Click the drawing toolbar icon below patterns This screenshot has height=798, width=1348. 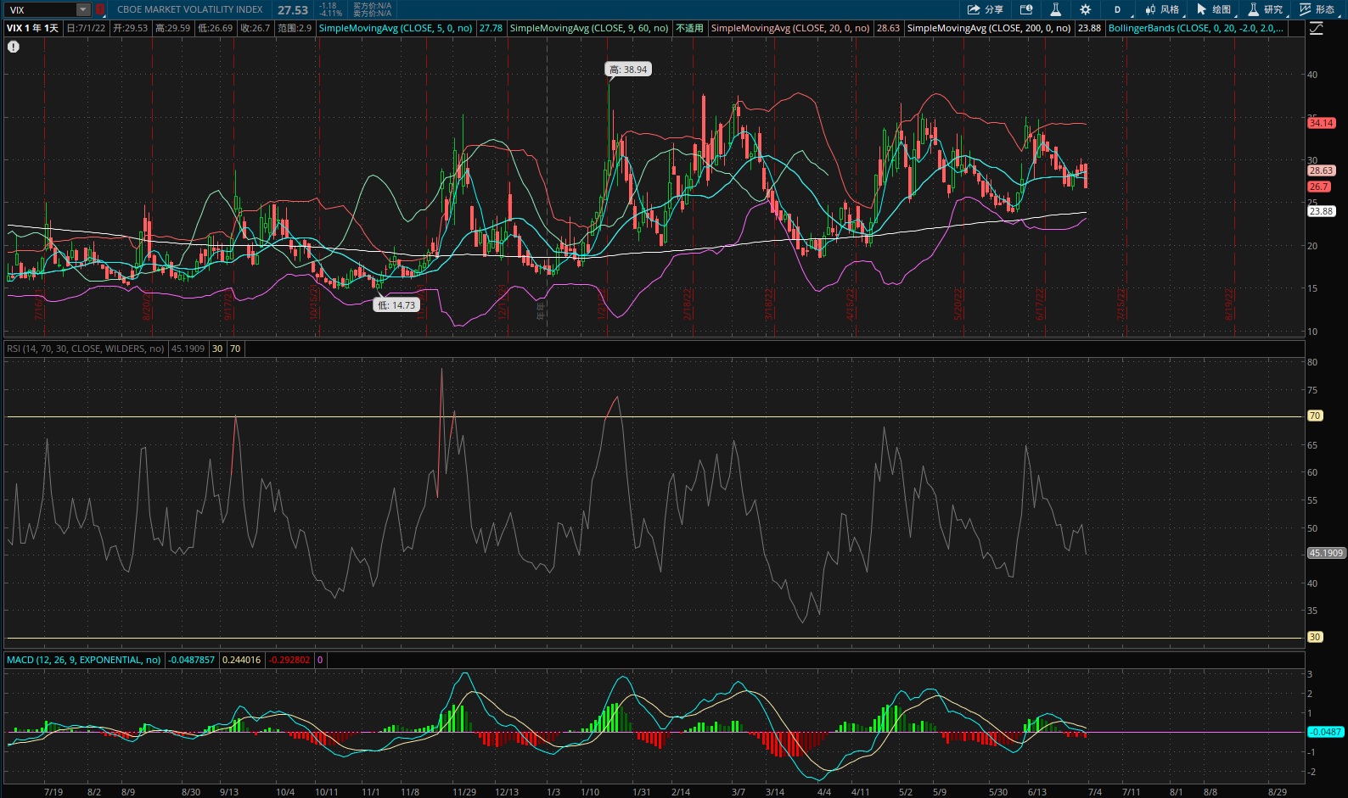tap(1316, 29)
